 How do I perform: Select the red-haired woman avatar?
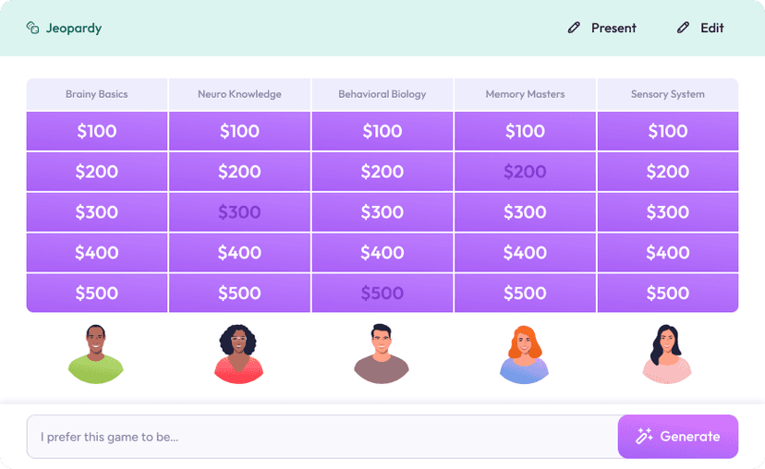(525, 354)
